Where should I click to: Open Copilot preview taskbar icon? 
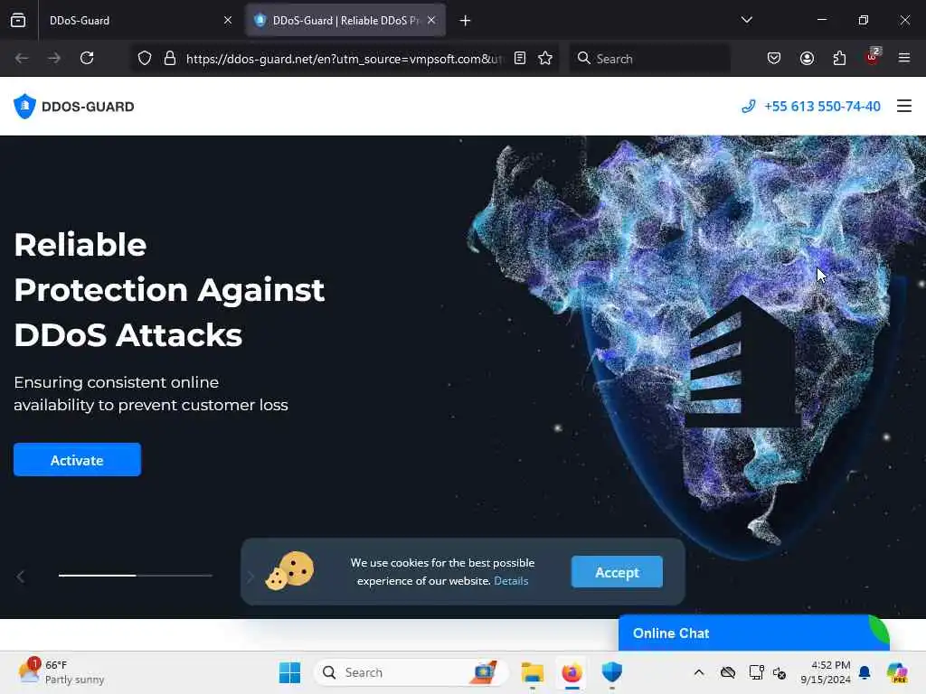click(x=897, y=672)
